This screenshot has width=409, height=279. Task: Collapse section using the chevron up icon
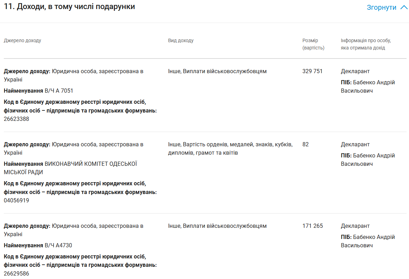403,7
